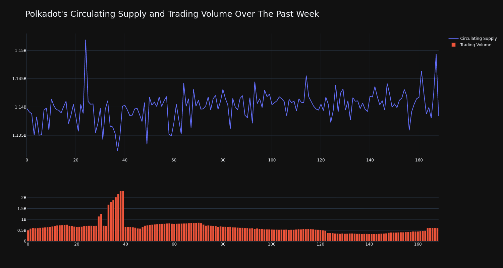Click the supply peak near hour 114
503x268 pixels.
(306, 76)
